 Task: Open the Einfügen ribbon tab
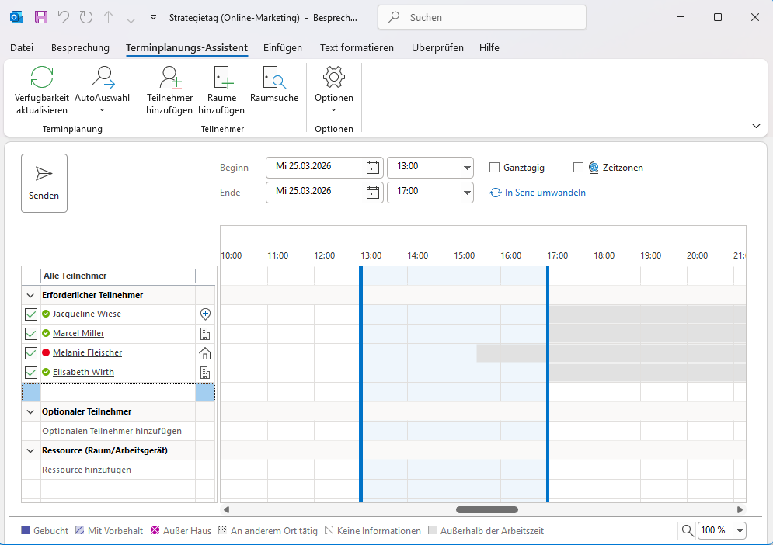[283, 48]
